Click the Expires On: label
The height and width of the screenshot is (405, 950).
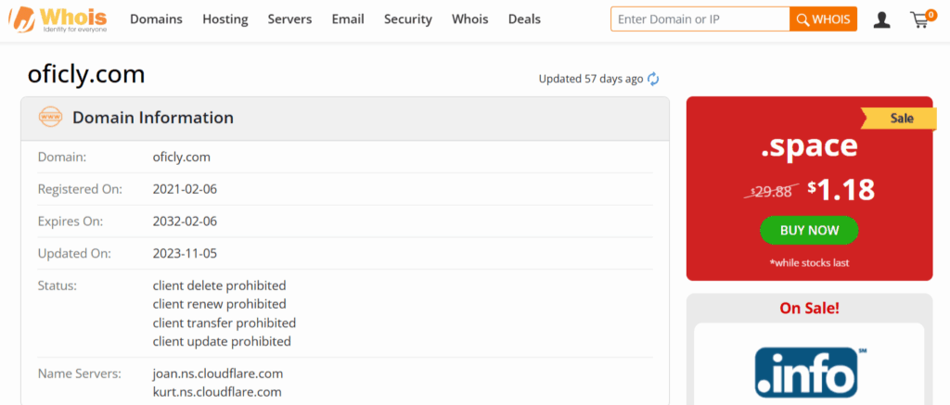pos(71,221)
